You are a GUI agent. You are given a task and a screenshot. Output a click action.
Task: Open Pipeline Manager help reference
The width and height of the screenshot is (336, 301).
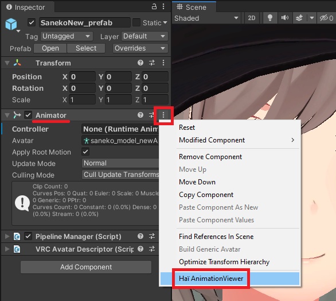(x=140, y=237)
